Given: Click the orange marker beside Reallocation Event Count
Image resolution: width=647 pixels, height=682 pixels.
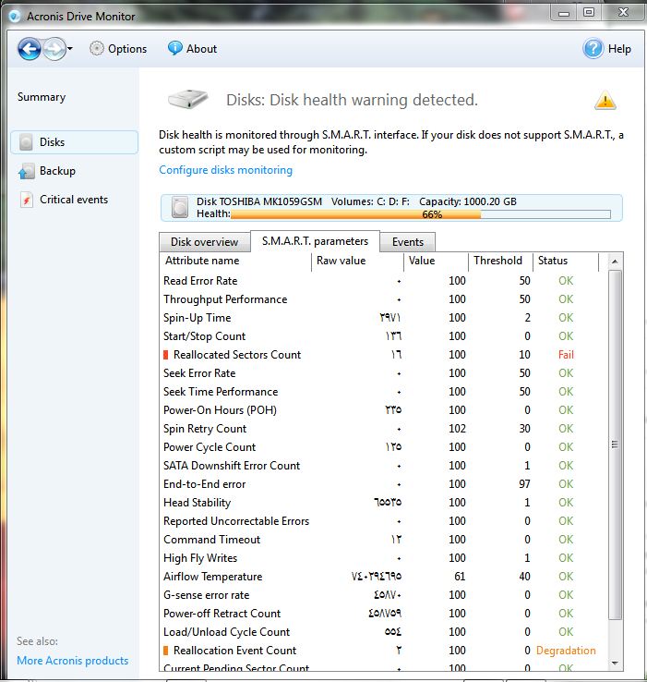Looking at the screenshot, I should pos(165,651).
